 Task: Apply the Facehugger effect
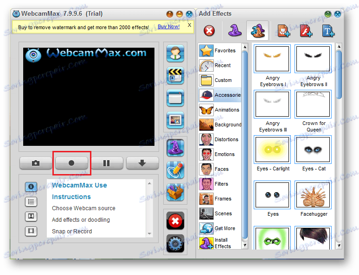click(313, 195)
